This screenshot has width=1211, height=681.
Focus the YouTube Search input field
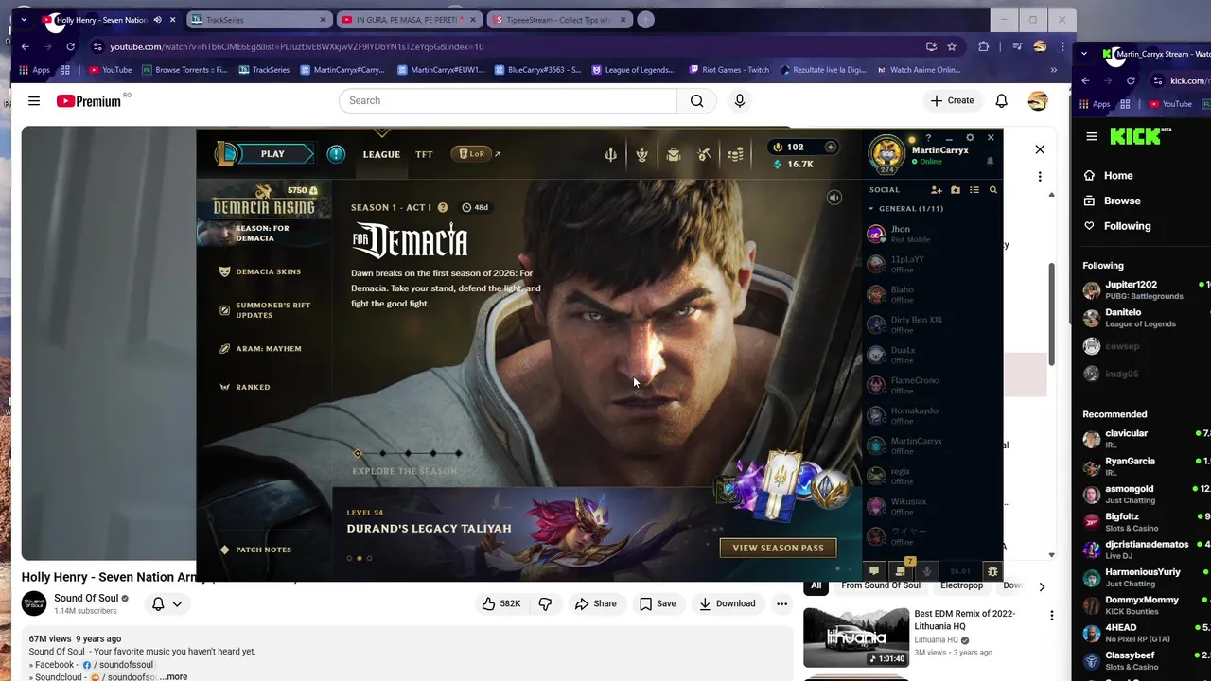coord(508,100)
